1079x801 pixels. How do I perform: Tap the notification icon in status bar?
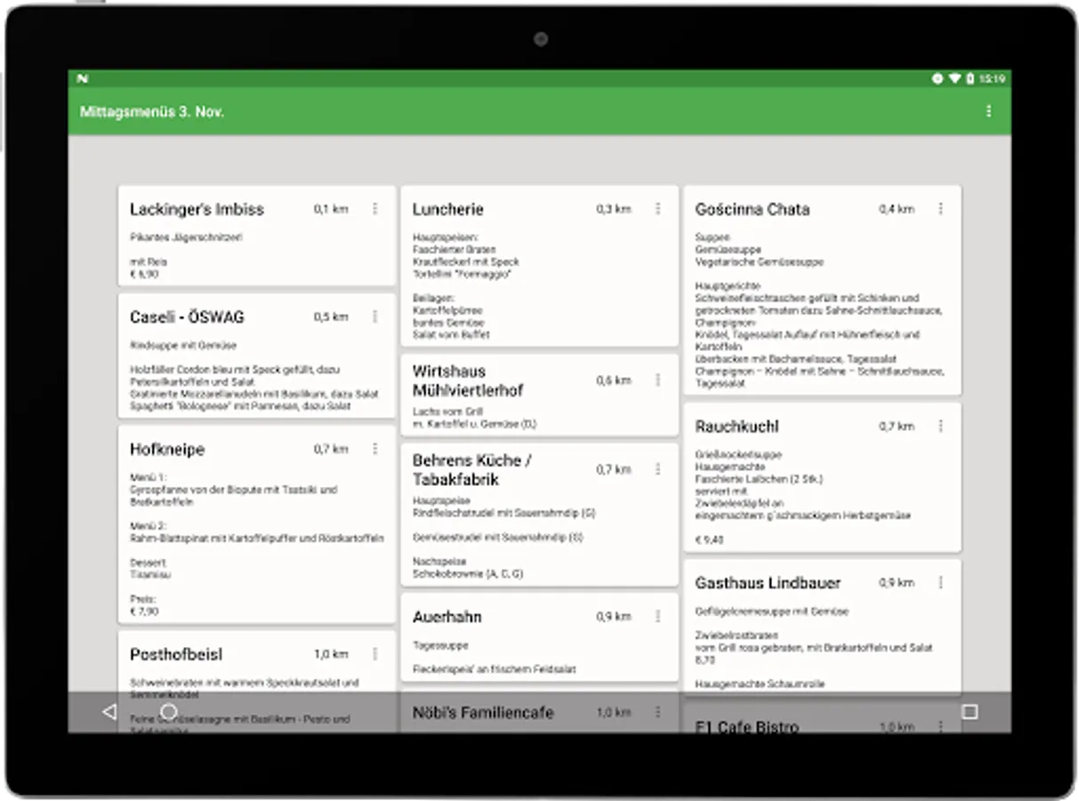pos(83,78)
